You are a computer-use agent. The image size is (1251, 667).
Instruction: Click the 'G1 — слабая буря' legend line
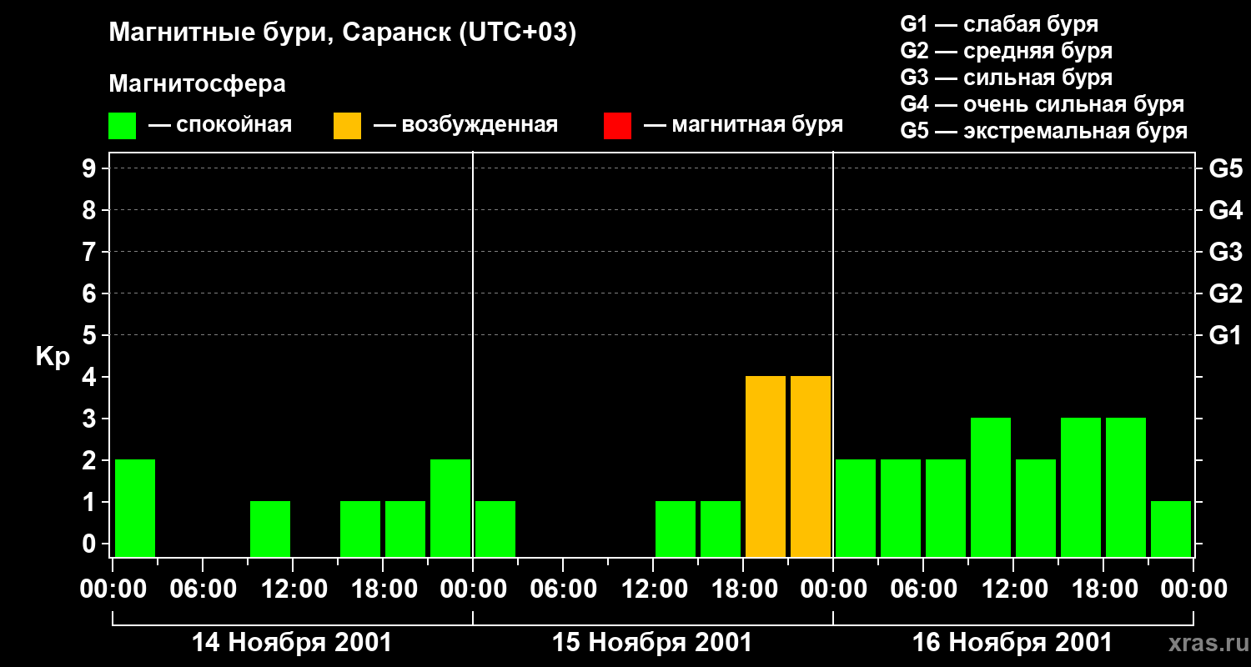click(x=999, y=24)
